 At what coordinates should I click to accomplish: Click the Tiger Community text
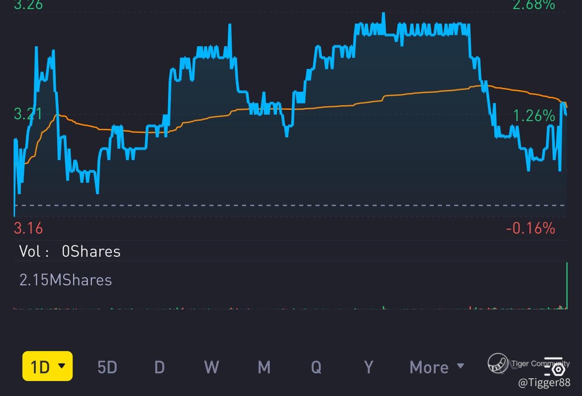pos(539,363)
